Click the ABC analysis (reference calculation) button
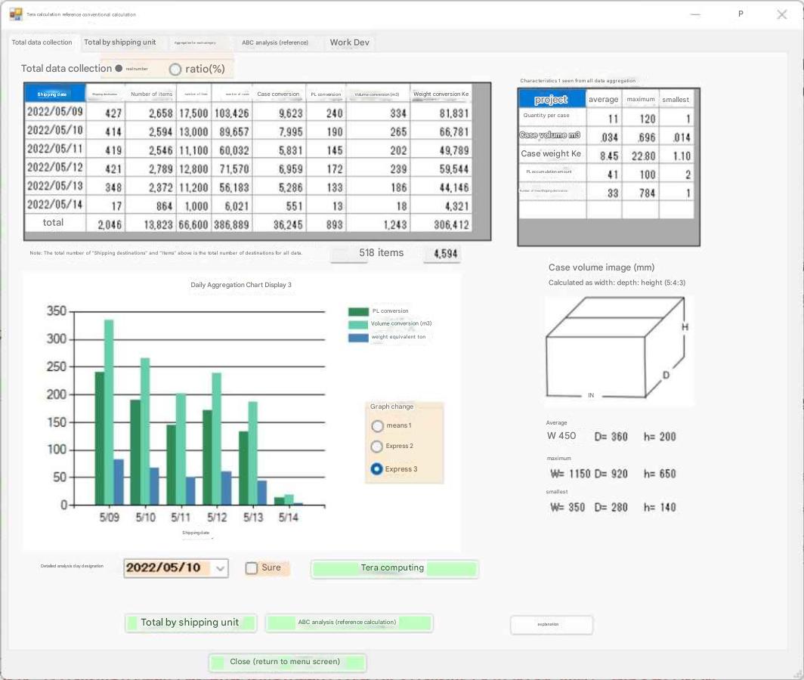This screenshot has height=680, width=804. (348, 623)
